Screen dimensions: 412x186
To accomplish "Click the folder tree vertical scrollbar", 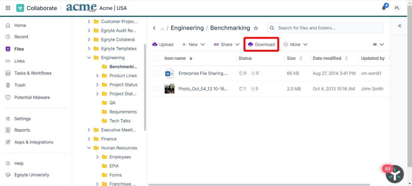I will [145, 87].
